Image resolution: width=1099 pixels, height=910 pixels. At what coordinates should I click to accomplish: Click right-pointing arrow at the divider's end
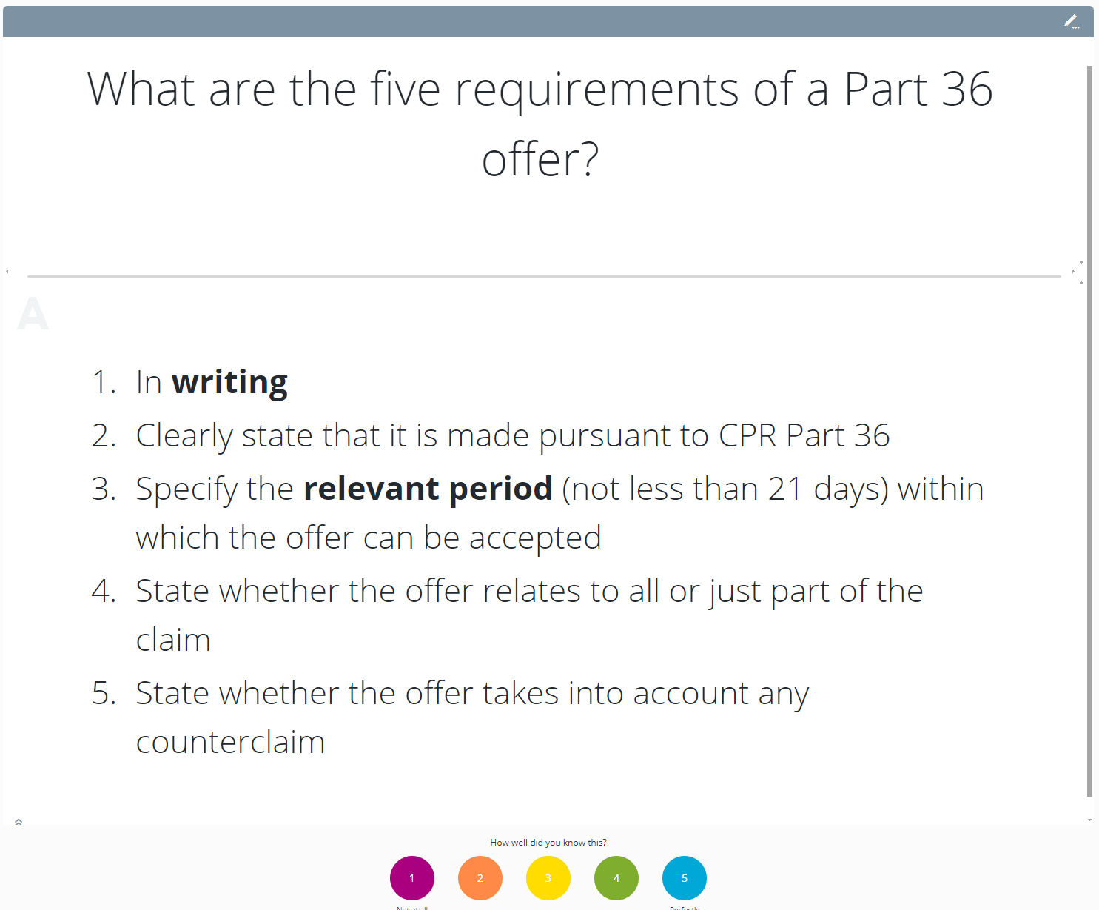(x=1073, y=272)
